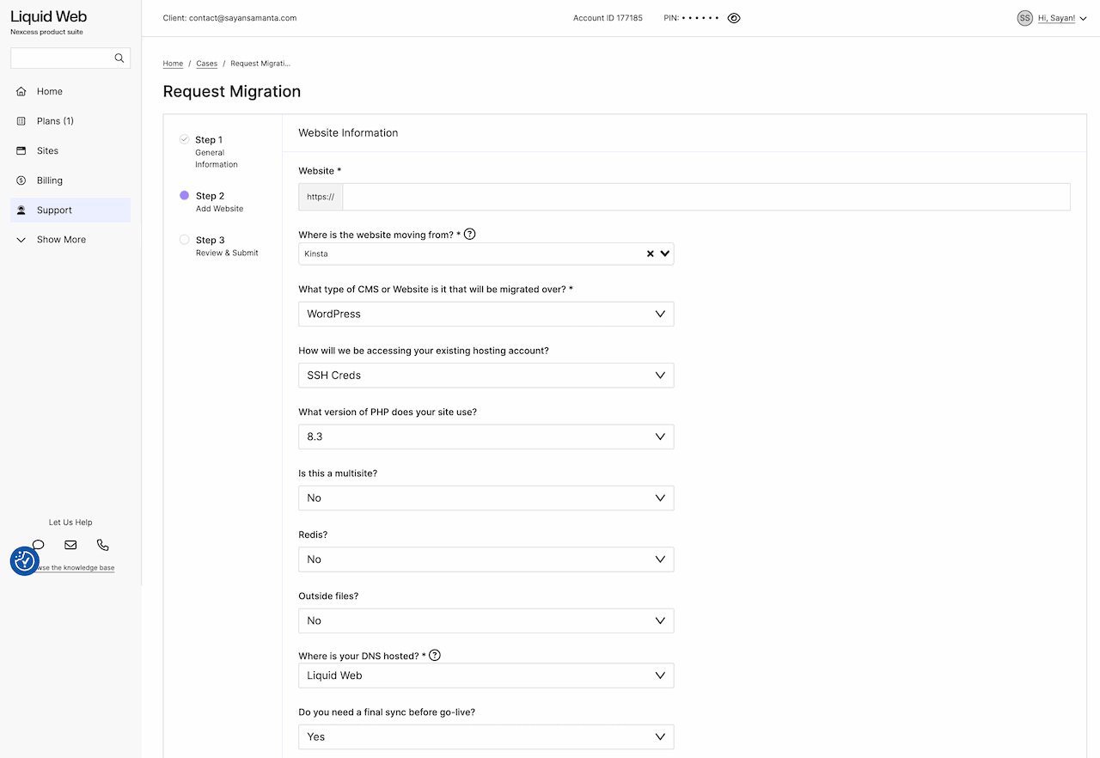
Task: Open the PHP version dropdown showing 8.3
Action: point(486,437)
